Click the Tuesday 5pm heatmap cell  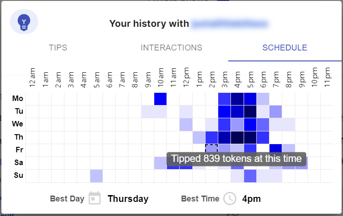pos(250,111)
